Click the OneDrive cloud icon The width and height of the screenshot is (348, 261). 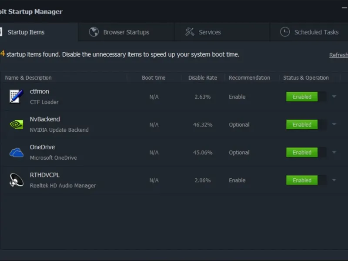coord(16,152)
